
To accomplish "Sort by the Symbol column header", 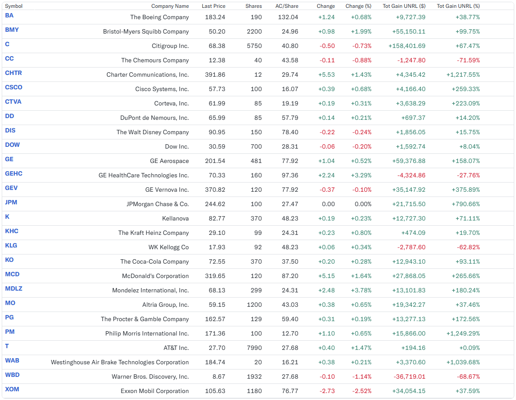I will pos(14,6).
